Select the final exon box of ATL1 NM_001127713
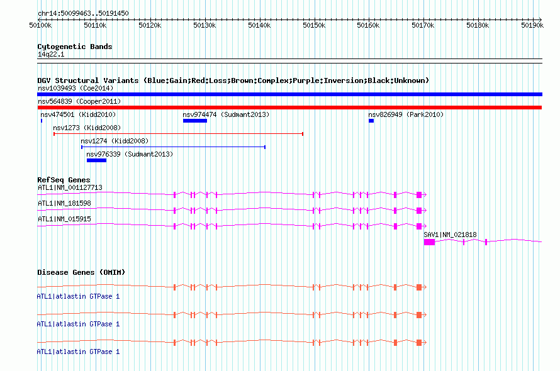Image resolution: width=560 pixels, height=371 pixels. click(419, 194)
